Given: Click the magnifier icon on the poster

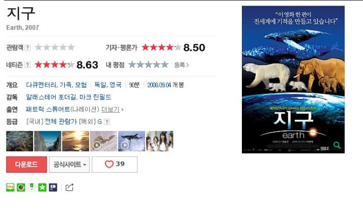Looking at the screenshot, I should (x=337, y=145).
